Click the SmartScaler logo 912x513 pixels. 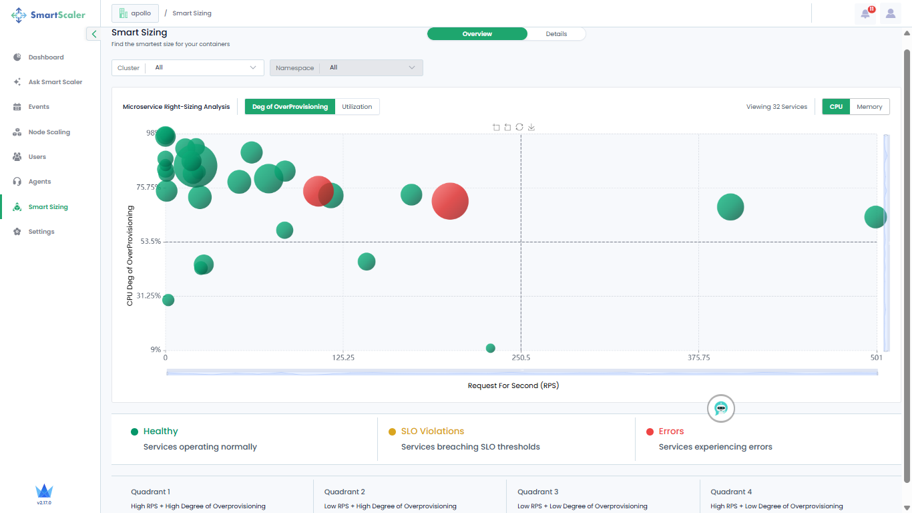[48, 15]
